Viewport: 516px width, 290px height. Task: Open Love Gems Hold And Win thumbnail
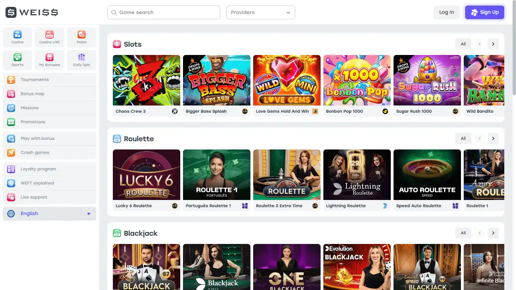[x=287, y=80]
